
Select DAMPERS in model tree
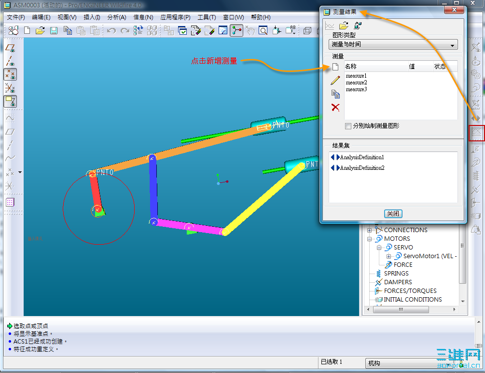tap(398, 282)
